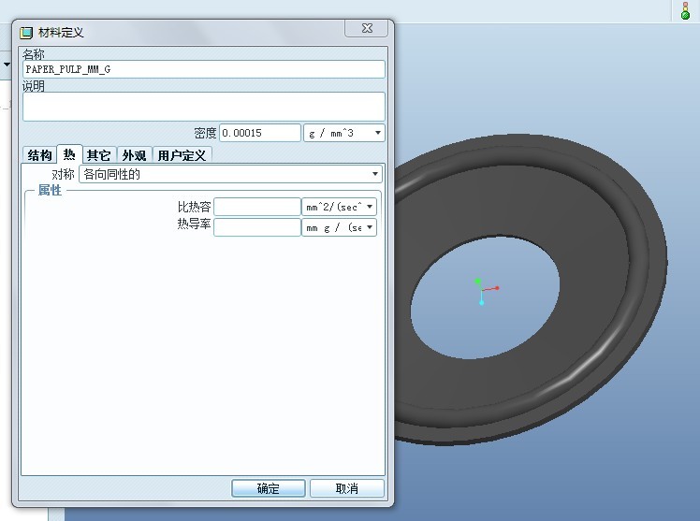
Task: Switch to the 外观 tab
Action: [x=135, y=155]
